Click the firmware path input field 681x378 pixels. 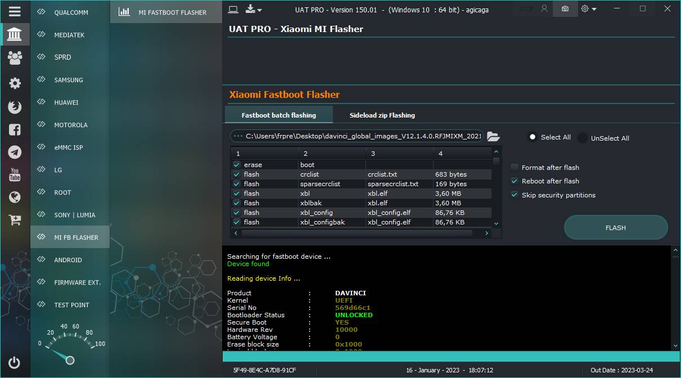click(x=357, y=136)
